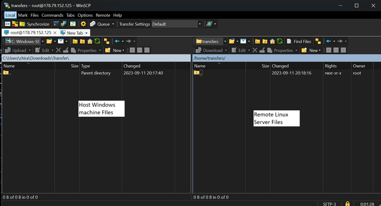Image resolution: width=381 pixels, height=206 pixels.
Task: Click the Synchronize button
Action: pyautogui.click(x=35, y=24)
